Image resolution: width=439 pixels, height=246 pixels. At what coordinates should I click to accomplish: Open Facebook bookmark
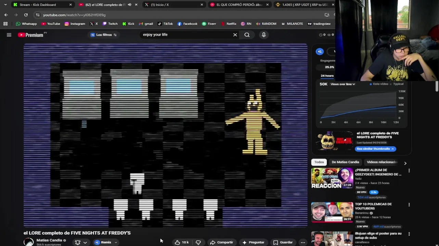[x=187, y=24]
